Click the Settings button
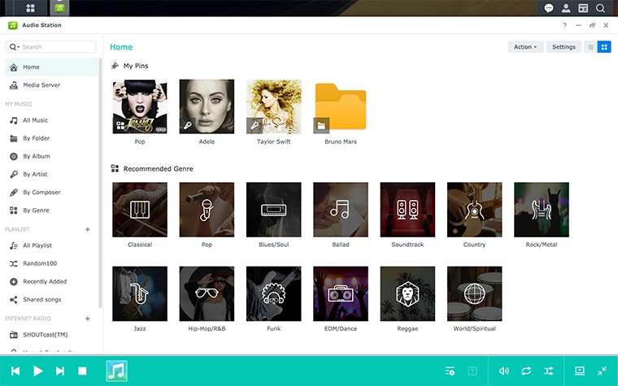Screen dimensions: 618x386 click(564, 47)
